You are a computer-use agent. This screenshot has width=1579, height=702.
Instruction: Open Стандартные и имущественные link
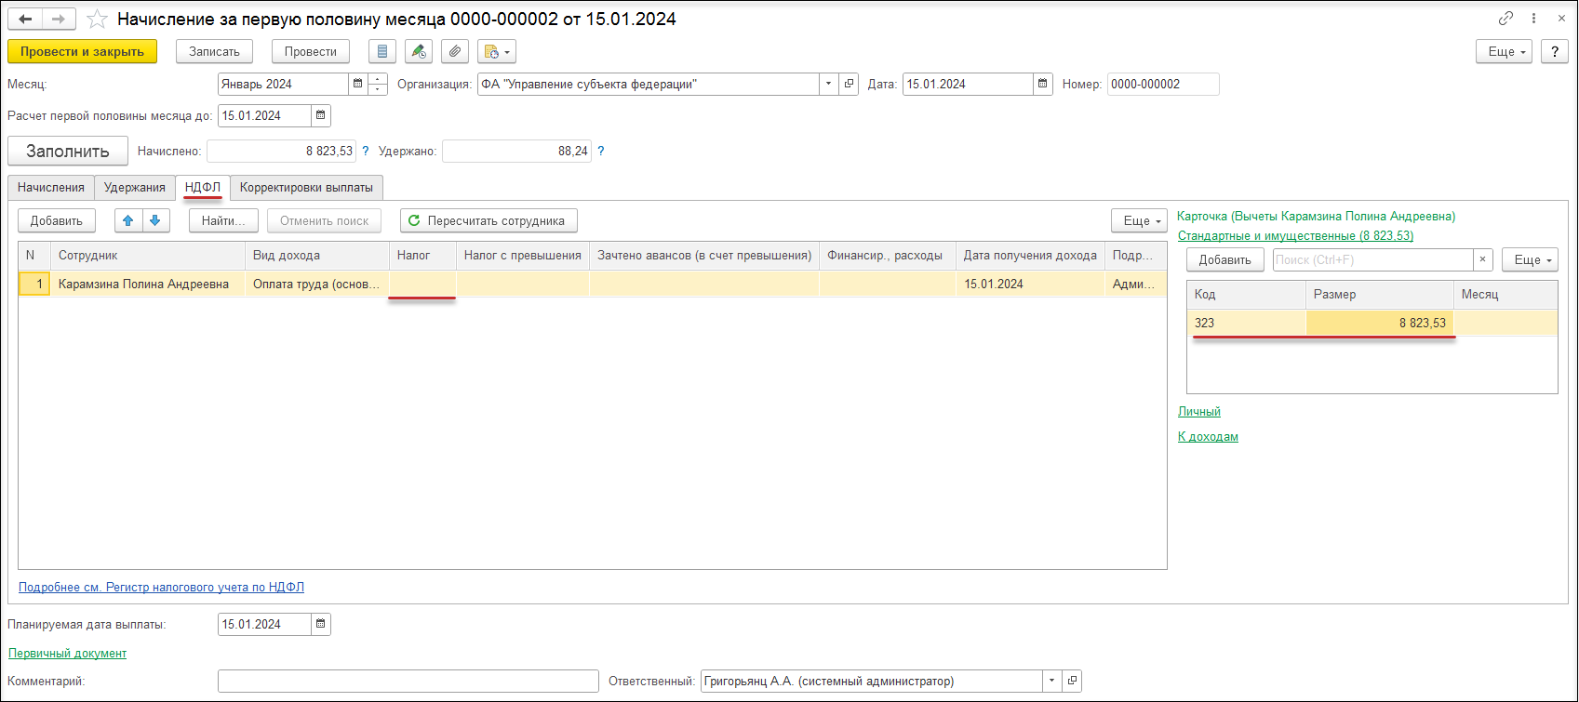1295,235
